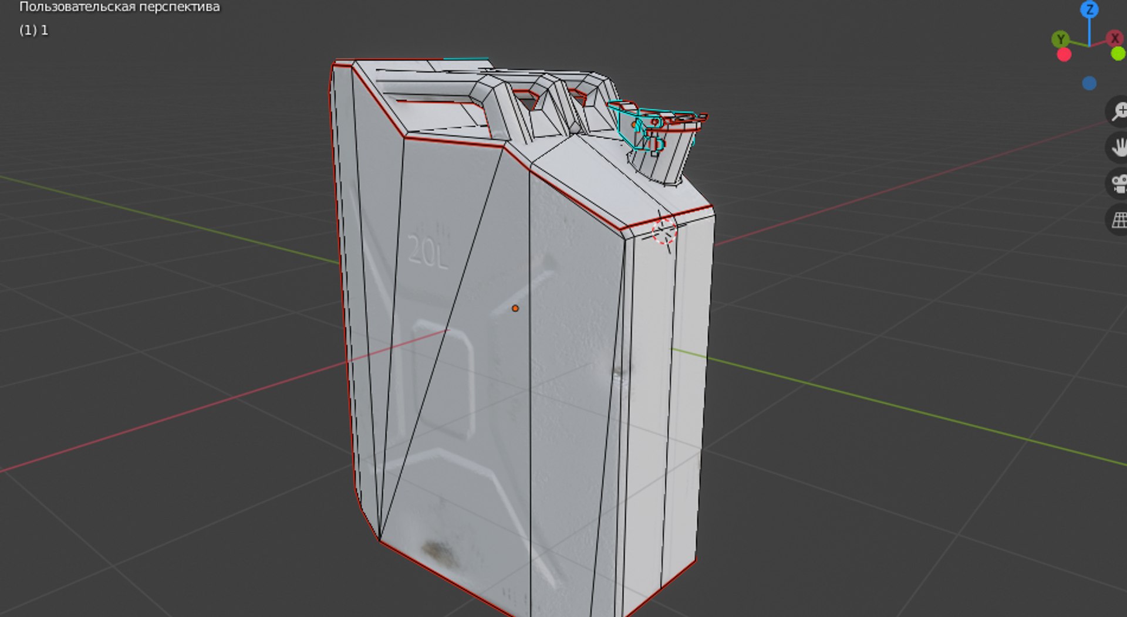Click the X axis handle on navigation gizmo
Viewport: 1127px width, 617px height.
[1114, 39]
